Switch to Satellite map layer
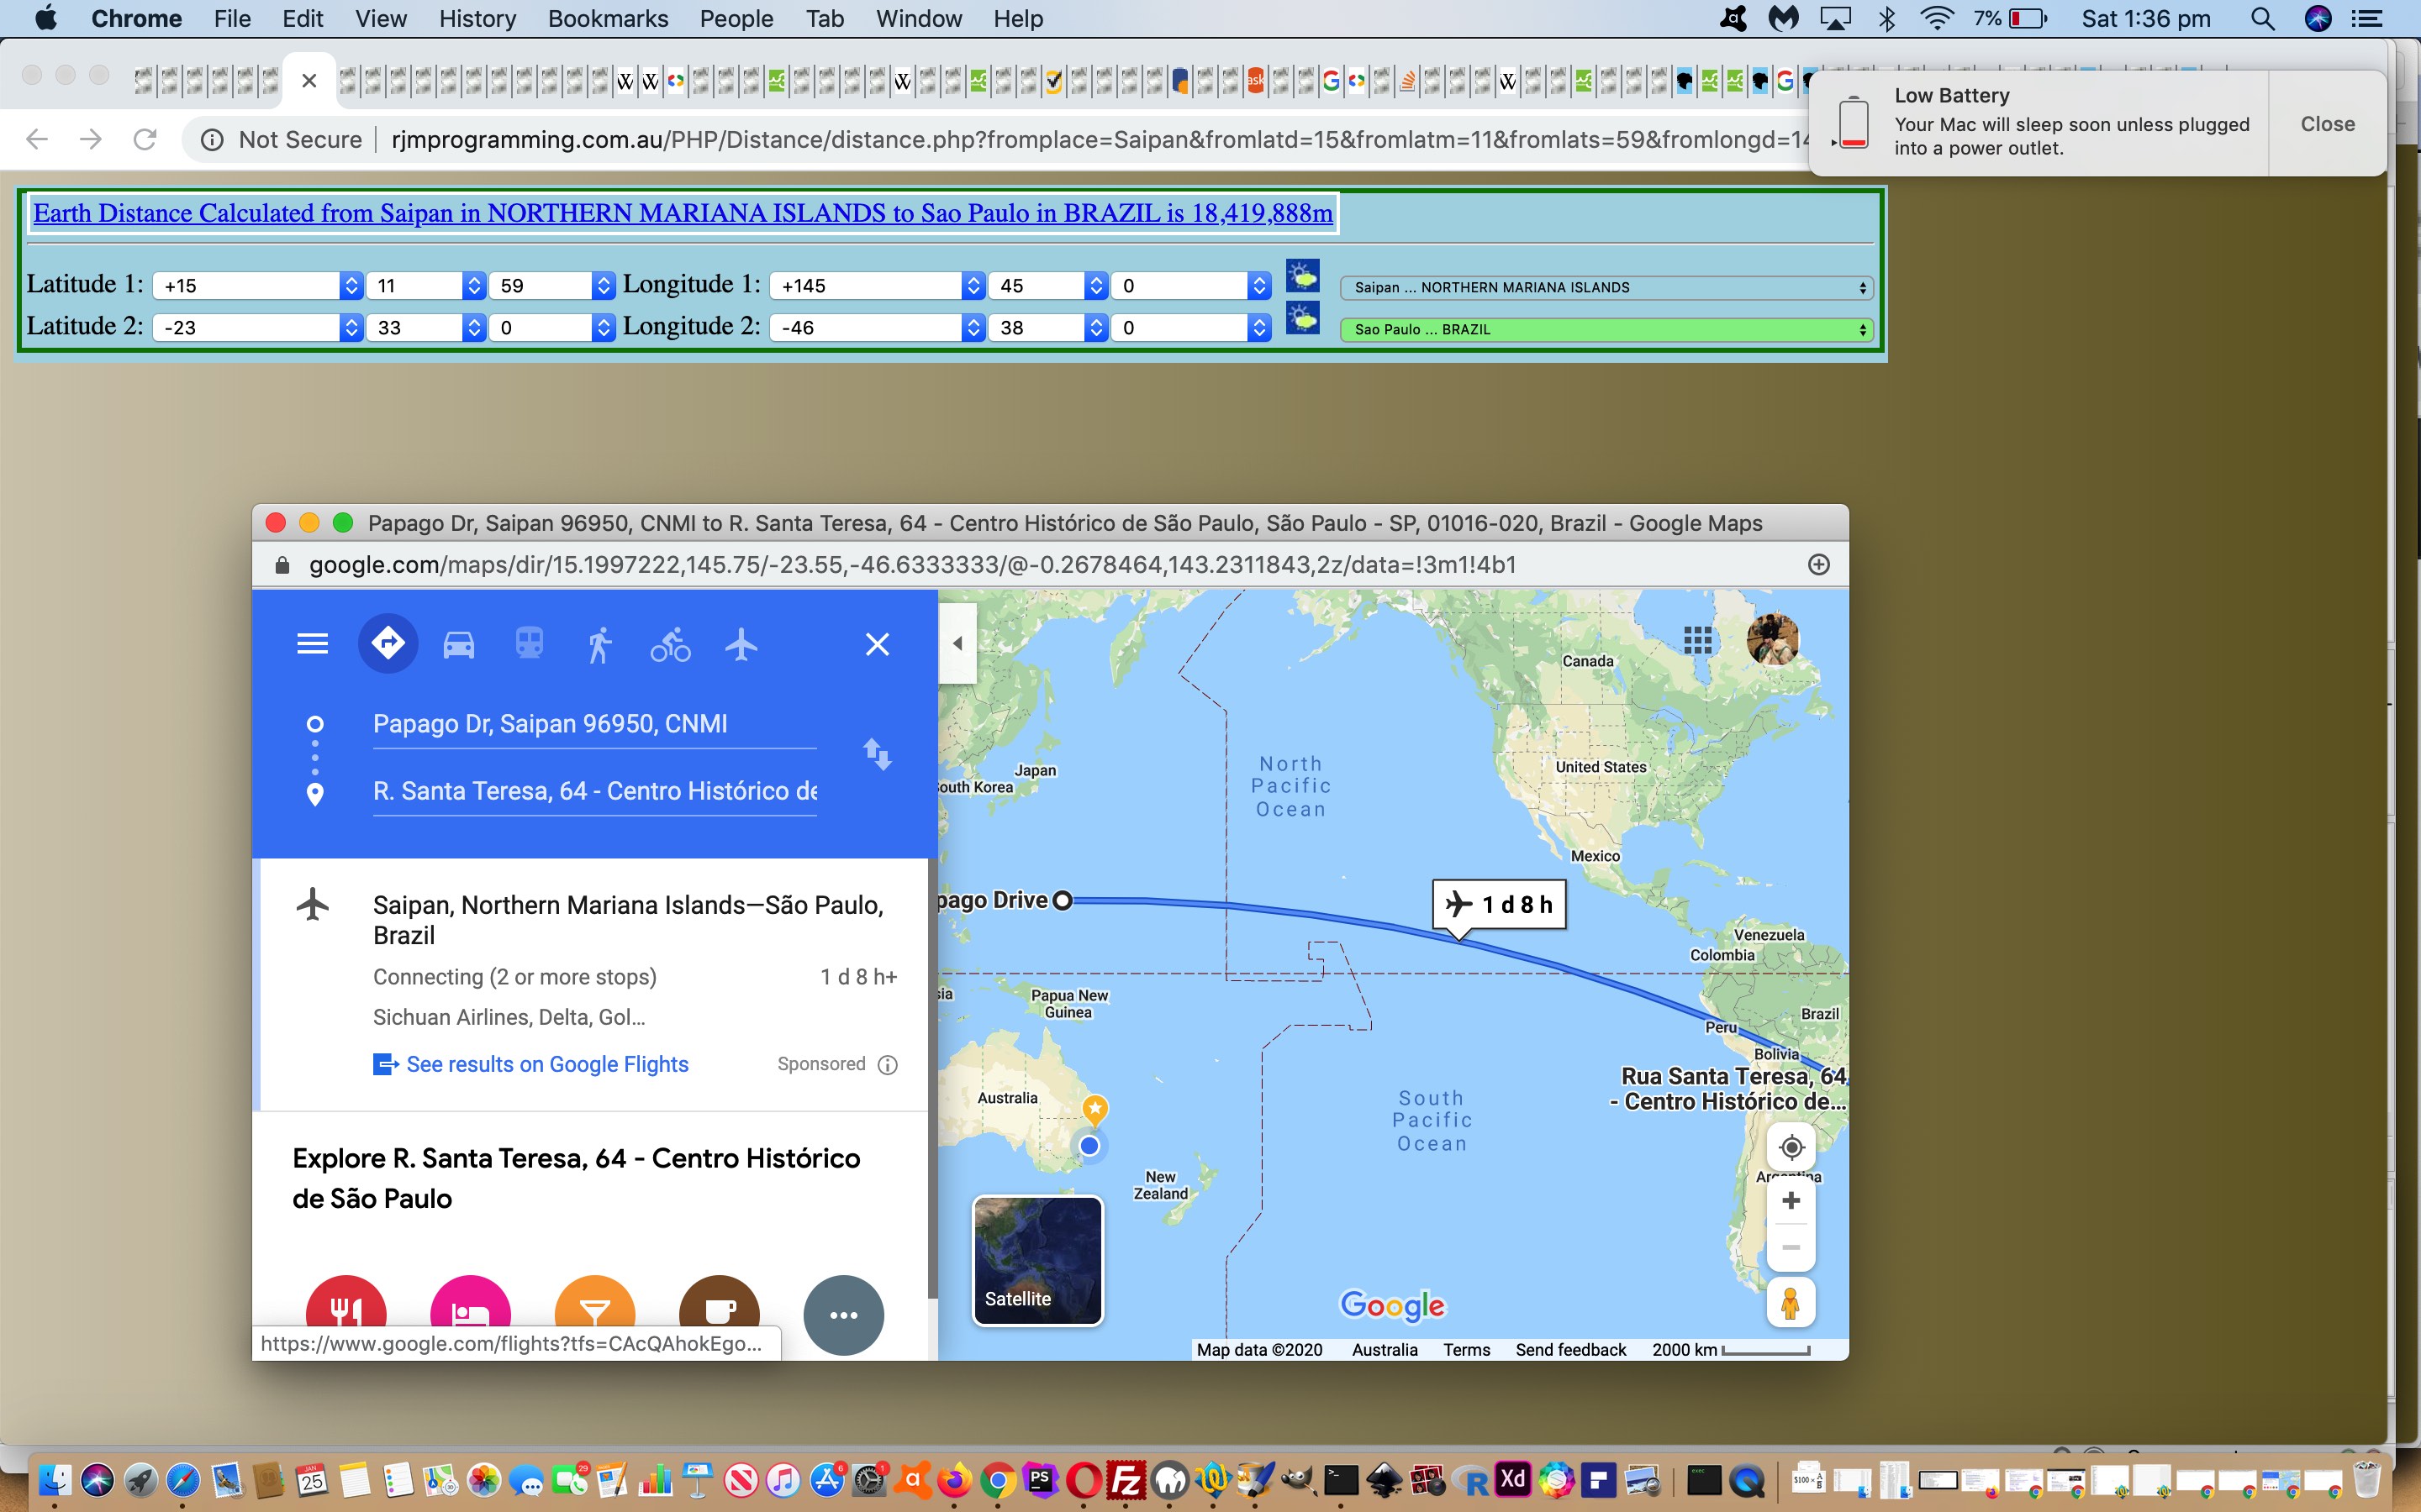Image resolution: width=2421 pixels, height=1512 pixels. 1037,1260
